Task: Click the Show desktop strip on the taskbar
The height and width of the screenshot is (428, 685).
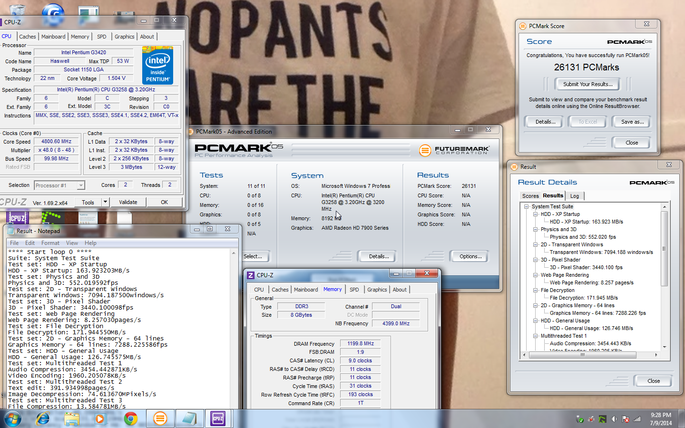Action: [x=682, y=418]
